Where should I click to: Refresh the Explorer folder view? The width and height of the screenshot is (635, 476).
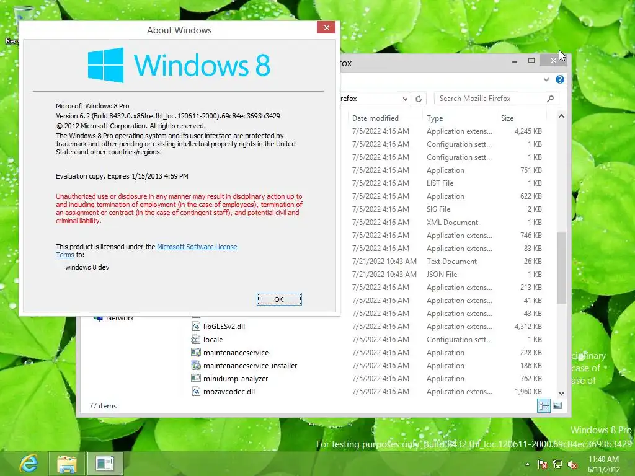pyautogui.click(x=419, y=99)
